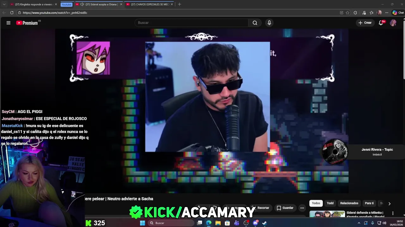Bookmark this page with the star icon

pos(347,13)
